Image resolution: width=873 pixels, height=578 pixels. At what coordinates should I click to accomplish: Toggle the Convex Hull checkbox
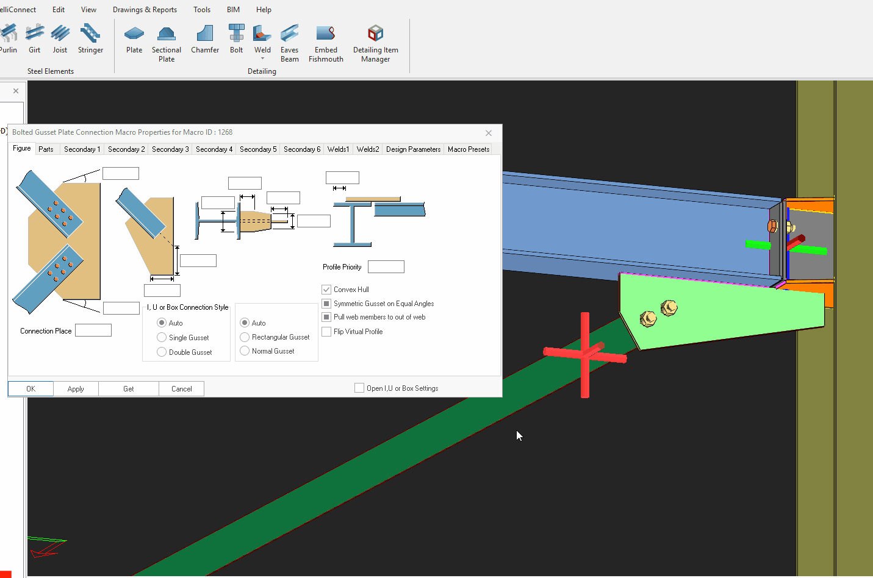pos(326,290)
